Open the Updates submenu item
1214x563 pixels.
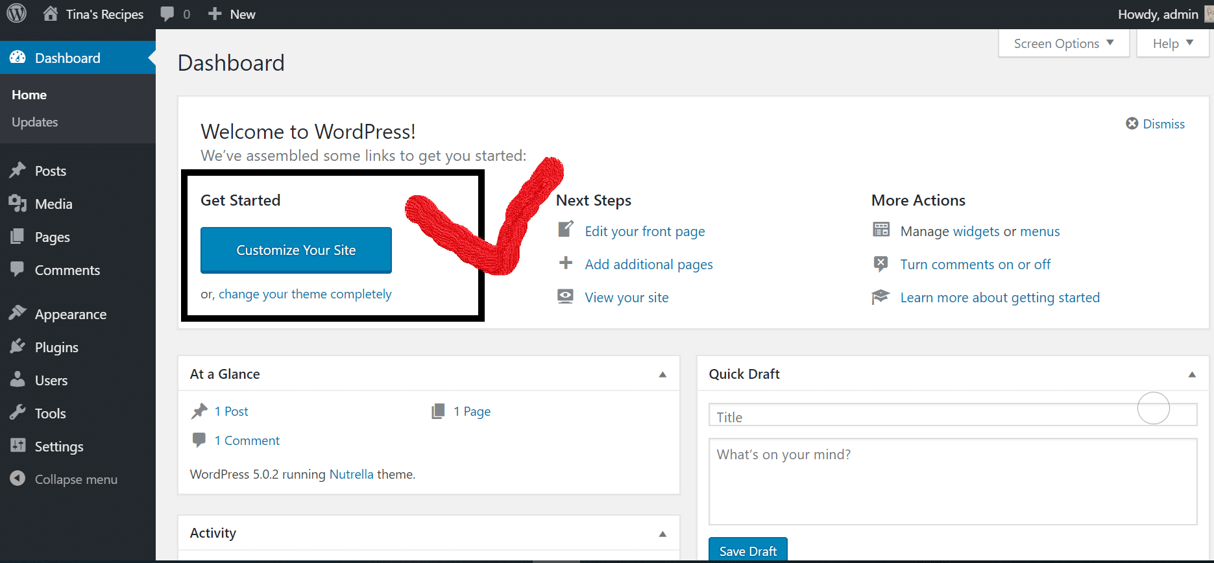(x=35, y=122)
